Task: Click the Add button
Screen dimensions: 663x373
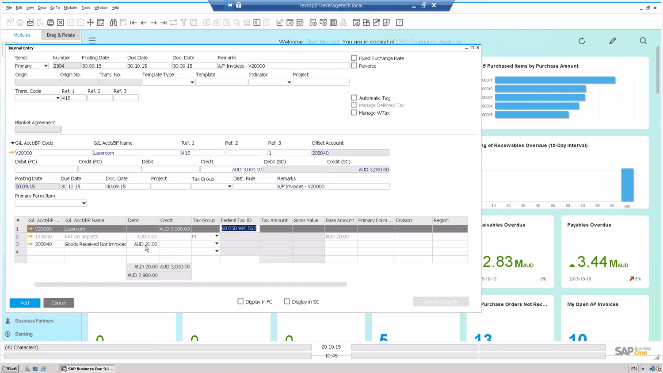Action: 24,303
